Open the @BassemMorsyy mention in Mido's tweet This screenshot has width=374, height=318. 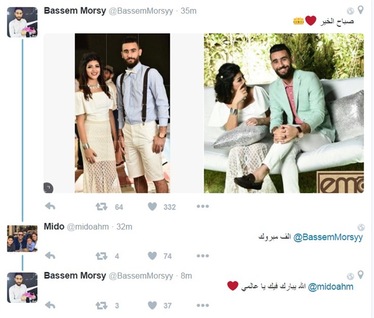pyautogui.click(x=328, y=237)
